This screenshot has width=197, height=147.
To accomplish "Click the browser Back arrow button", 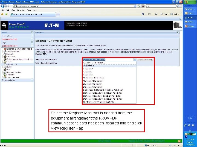I will click(3, 6).
